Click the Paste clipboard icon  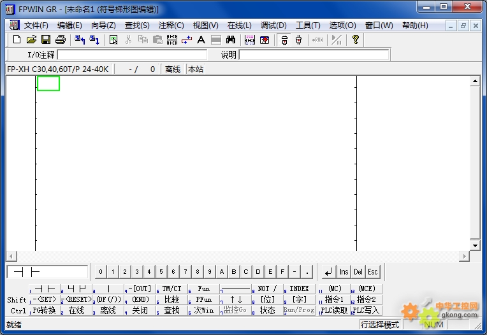(x=157, y=39)
